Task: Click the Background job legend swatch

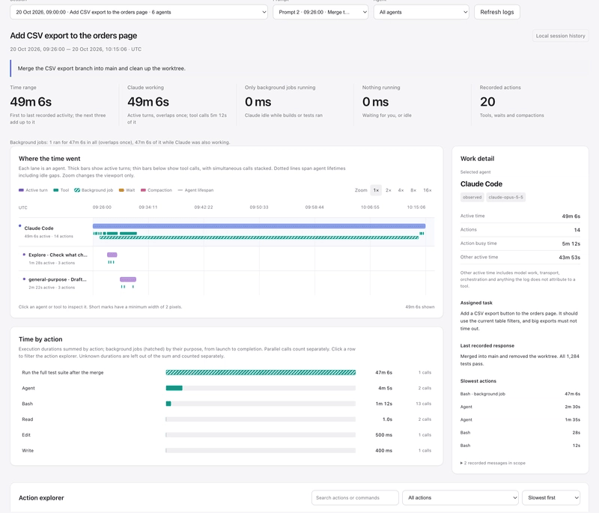Action: (77, 190)
